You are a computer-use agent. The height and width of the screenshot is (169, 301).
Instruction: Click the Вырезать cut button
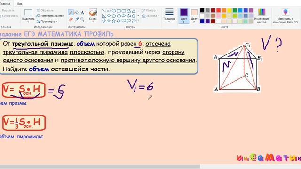click(8, 10)
